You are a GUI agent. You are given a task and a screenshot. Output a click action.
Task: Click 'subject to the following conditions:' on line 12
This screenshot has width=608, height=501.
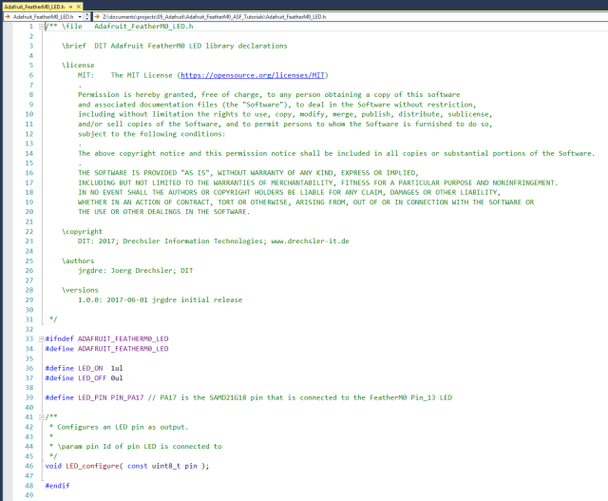pyautogui.click(x=152, y=134)
